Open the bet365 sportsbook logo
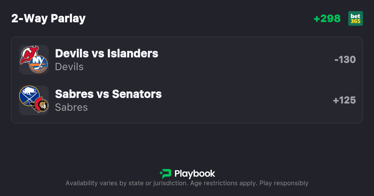The height and width of the screenshot is (196, 374). click(x=355, y=19)
